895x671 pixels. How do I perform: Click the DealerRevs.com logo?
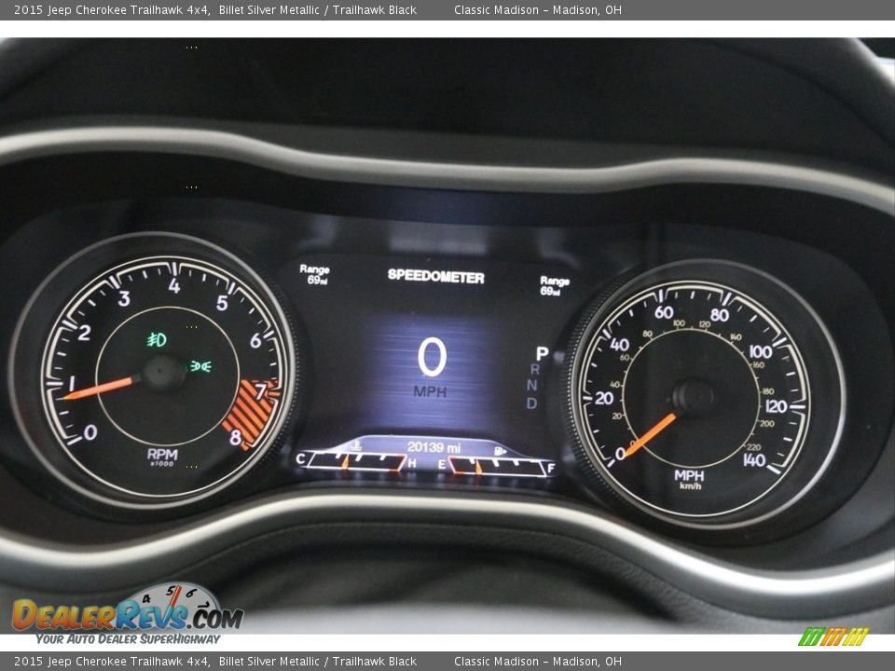[128, 614]
